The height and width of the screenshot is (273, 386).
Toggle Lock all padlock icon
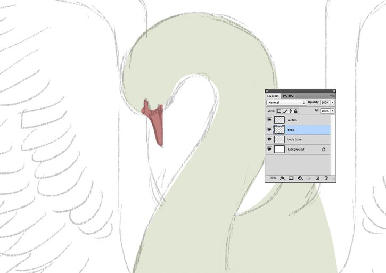click(x=296, y=111)
